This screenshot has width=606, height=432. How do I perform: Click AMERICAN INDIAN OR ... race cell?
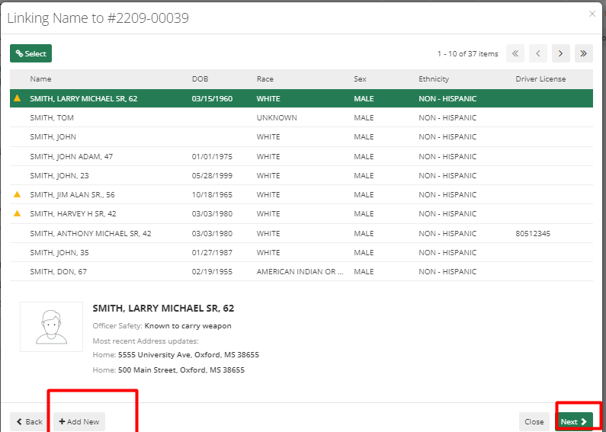300,272
